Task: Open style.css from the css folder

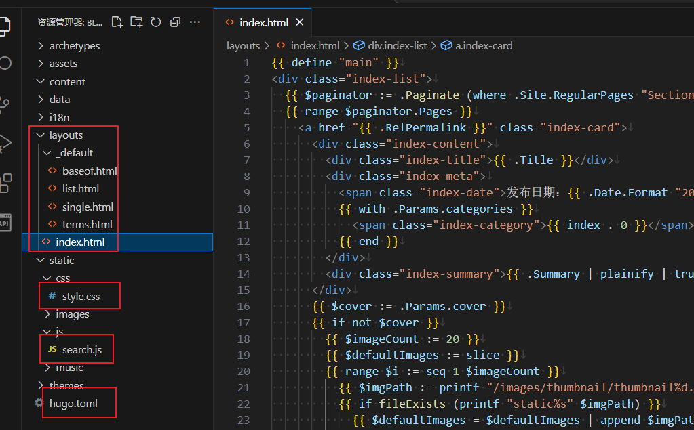Action: click(x=81, y=297)
